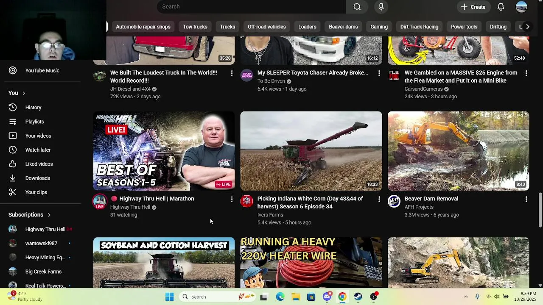This screenshot has height=305, width=543.
Task: Open Steam from taskbar
Action: pyautogui.click(x=358, y=297)
